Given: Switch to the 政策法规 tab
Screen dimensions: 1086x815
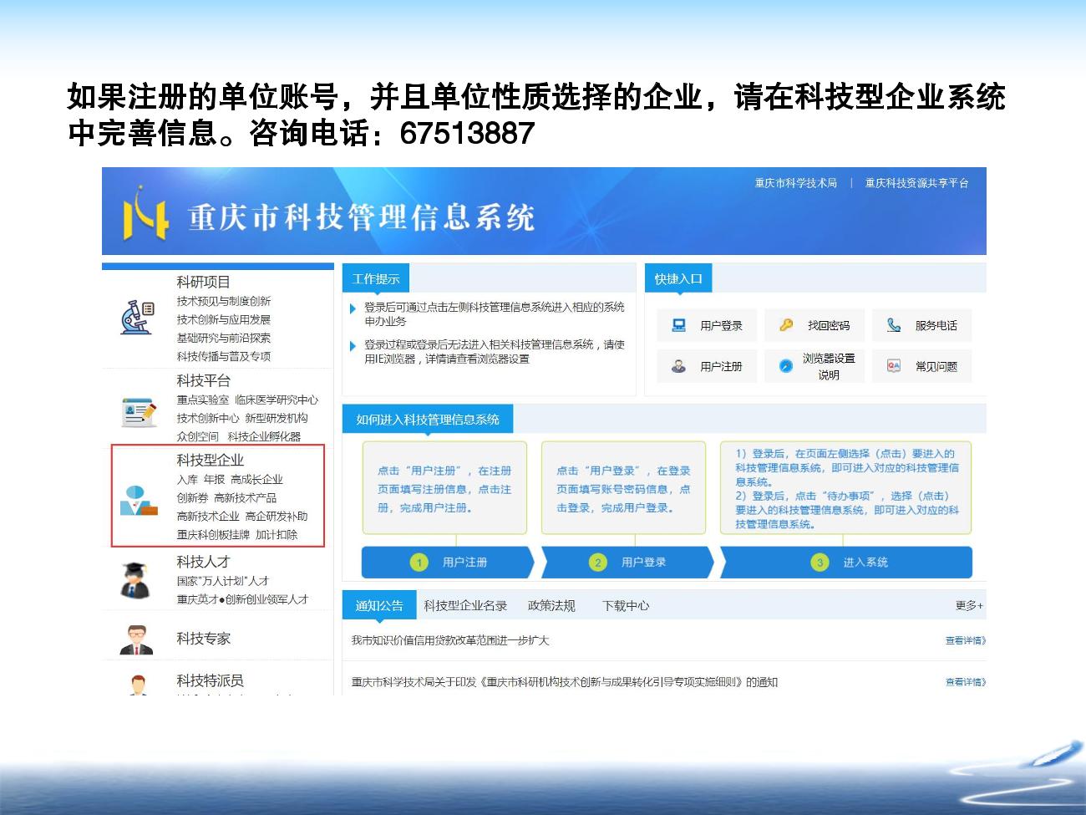Looking at the screenshot, I should [551, 605].
